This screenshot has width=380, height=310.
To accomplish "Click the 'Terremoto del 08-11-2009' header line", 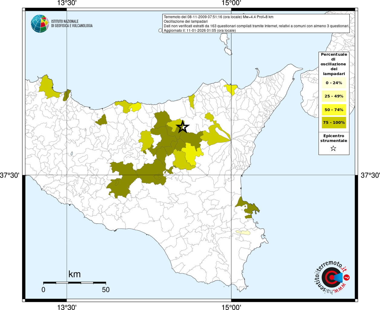I will [x=219, y=17].
